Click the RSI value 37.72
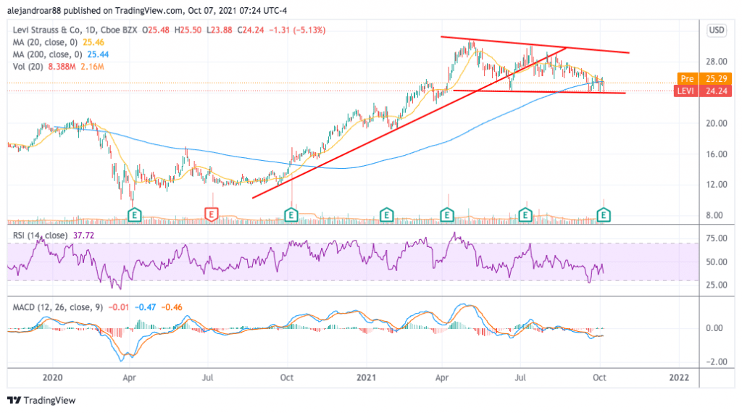742x413 pixels. point(83,235)
